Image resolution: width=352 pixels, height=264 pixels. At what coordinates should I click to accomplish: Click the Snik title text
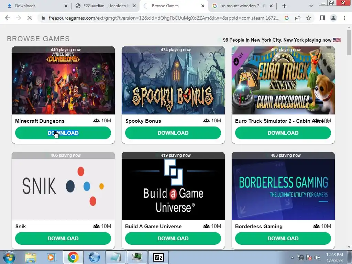tap(21, 227)
